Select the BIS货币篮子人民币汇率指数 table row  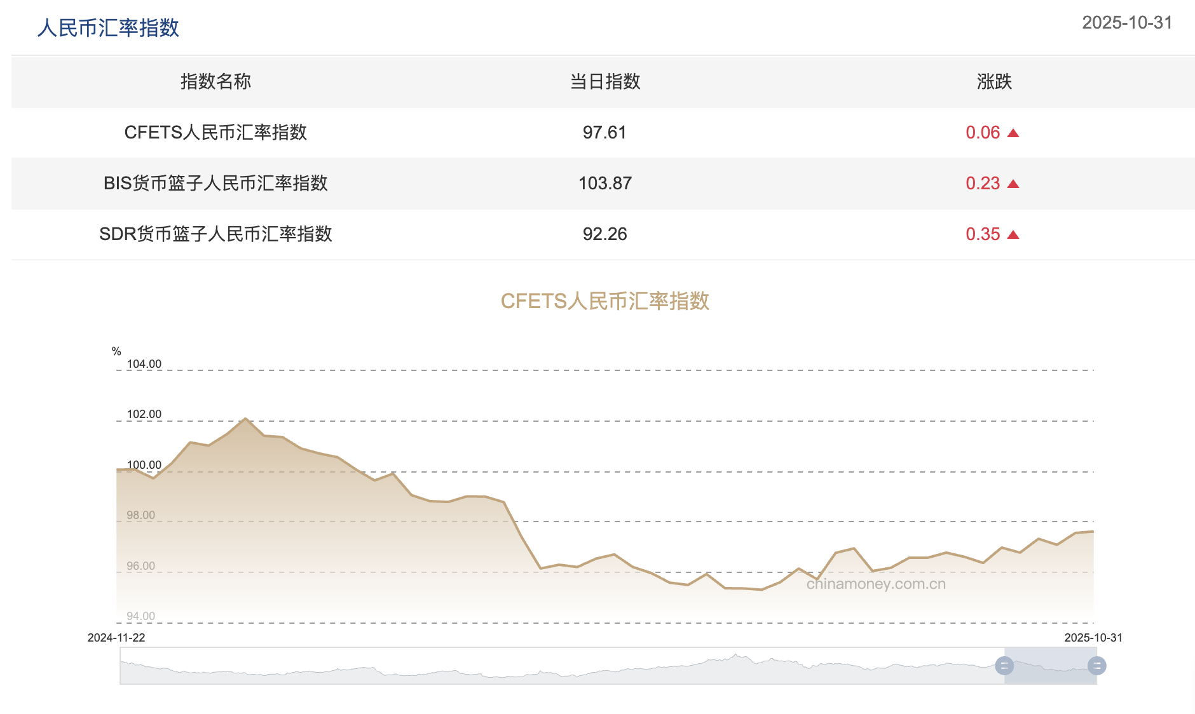click(x=597, y=184)
